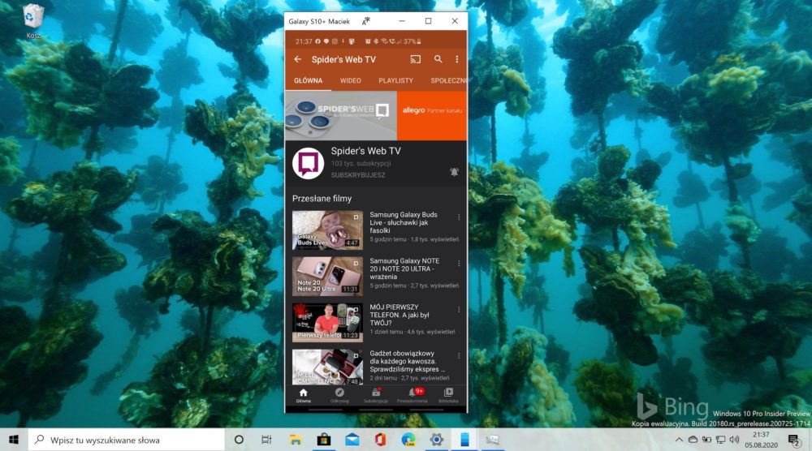Click the Cortana circle icon in taskbar

(239, 440)
